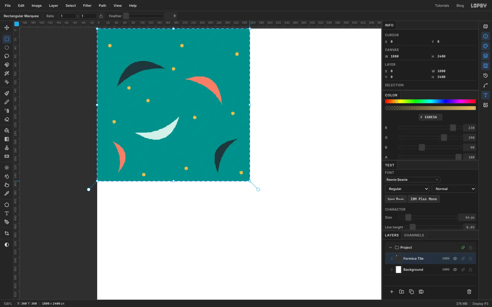Open the File menu

coord(8,6)
